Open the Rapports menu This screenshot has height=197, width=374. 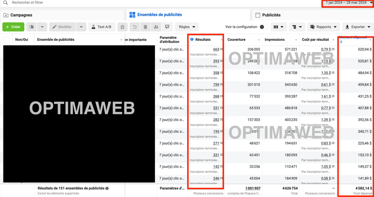323,27
